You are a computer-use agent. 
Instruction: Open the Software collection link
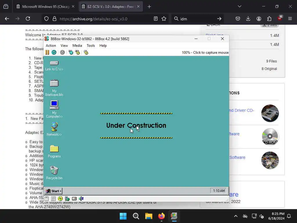(x=237, y=157)
